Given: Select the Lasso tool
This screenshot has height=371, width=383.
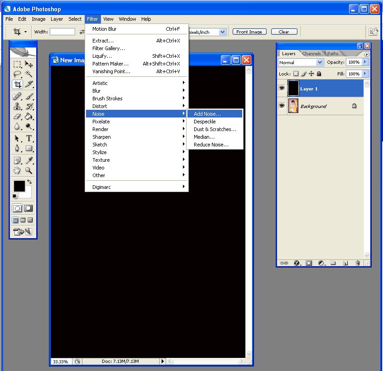Looking at the screenshot, I should click(x=17, y=74).
